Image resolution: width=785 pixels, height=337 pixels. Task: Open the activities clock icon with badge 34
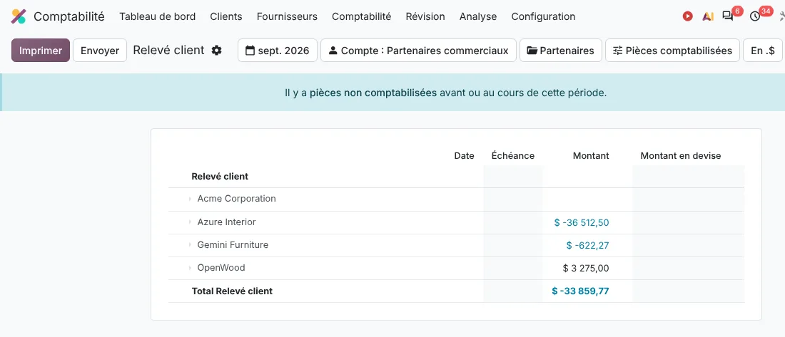(x=756, y=16)
